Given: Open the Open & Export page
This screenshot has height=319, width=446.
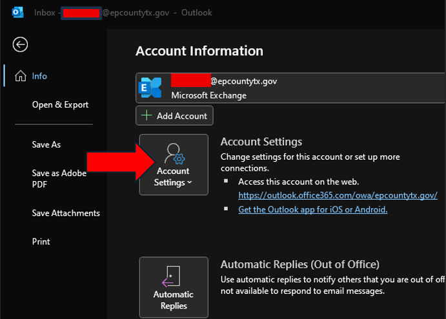Looking at the screenshot, I should coord(60,105).
